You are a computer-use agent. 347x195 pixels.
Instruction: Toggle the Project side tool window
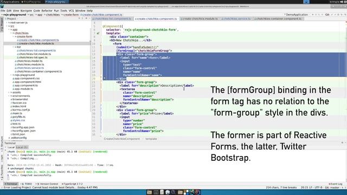tap(2, 24)
